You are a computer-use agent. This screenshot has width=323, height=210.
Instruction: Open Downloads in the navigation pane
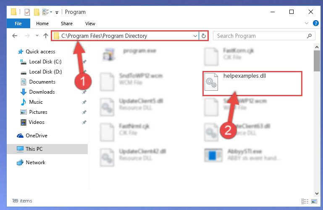(42, 92)
